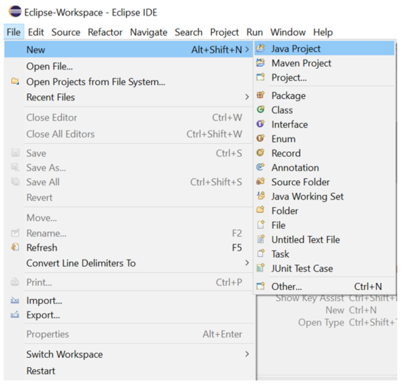Image resolution: width=402 pixels, height=387 pixels.
Task: Choose Save As... entry
Action: [x=128, y=167]
